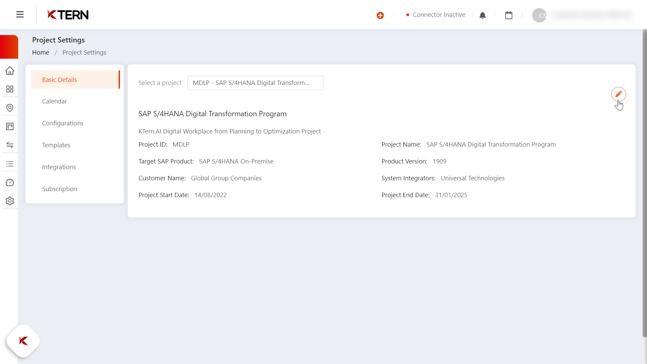Click the Product Version 1909 value
The width and height of the screenshot is (647, 364).
coord(439,161)
